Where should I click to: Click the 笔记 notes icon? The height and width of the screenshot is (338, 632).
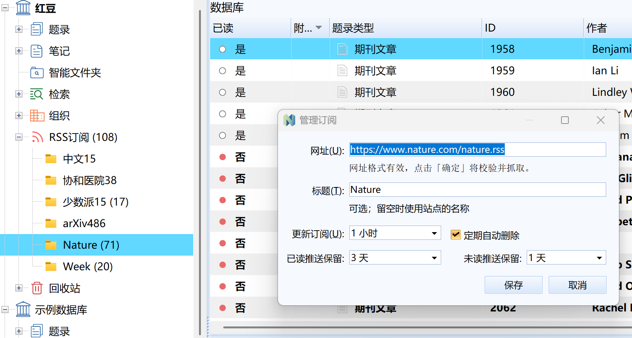click(37, 51)
